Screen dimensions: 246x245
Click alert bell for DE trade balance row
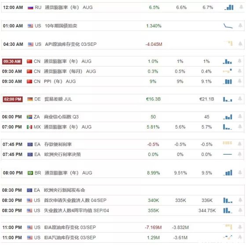[240, 99]
